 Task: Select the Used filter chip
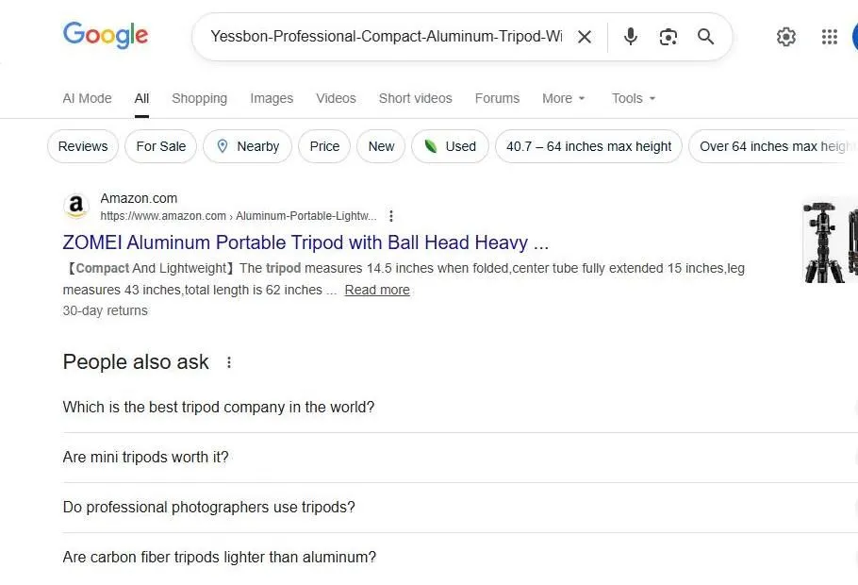tap(450, 146)
